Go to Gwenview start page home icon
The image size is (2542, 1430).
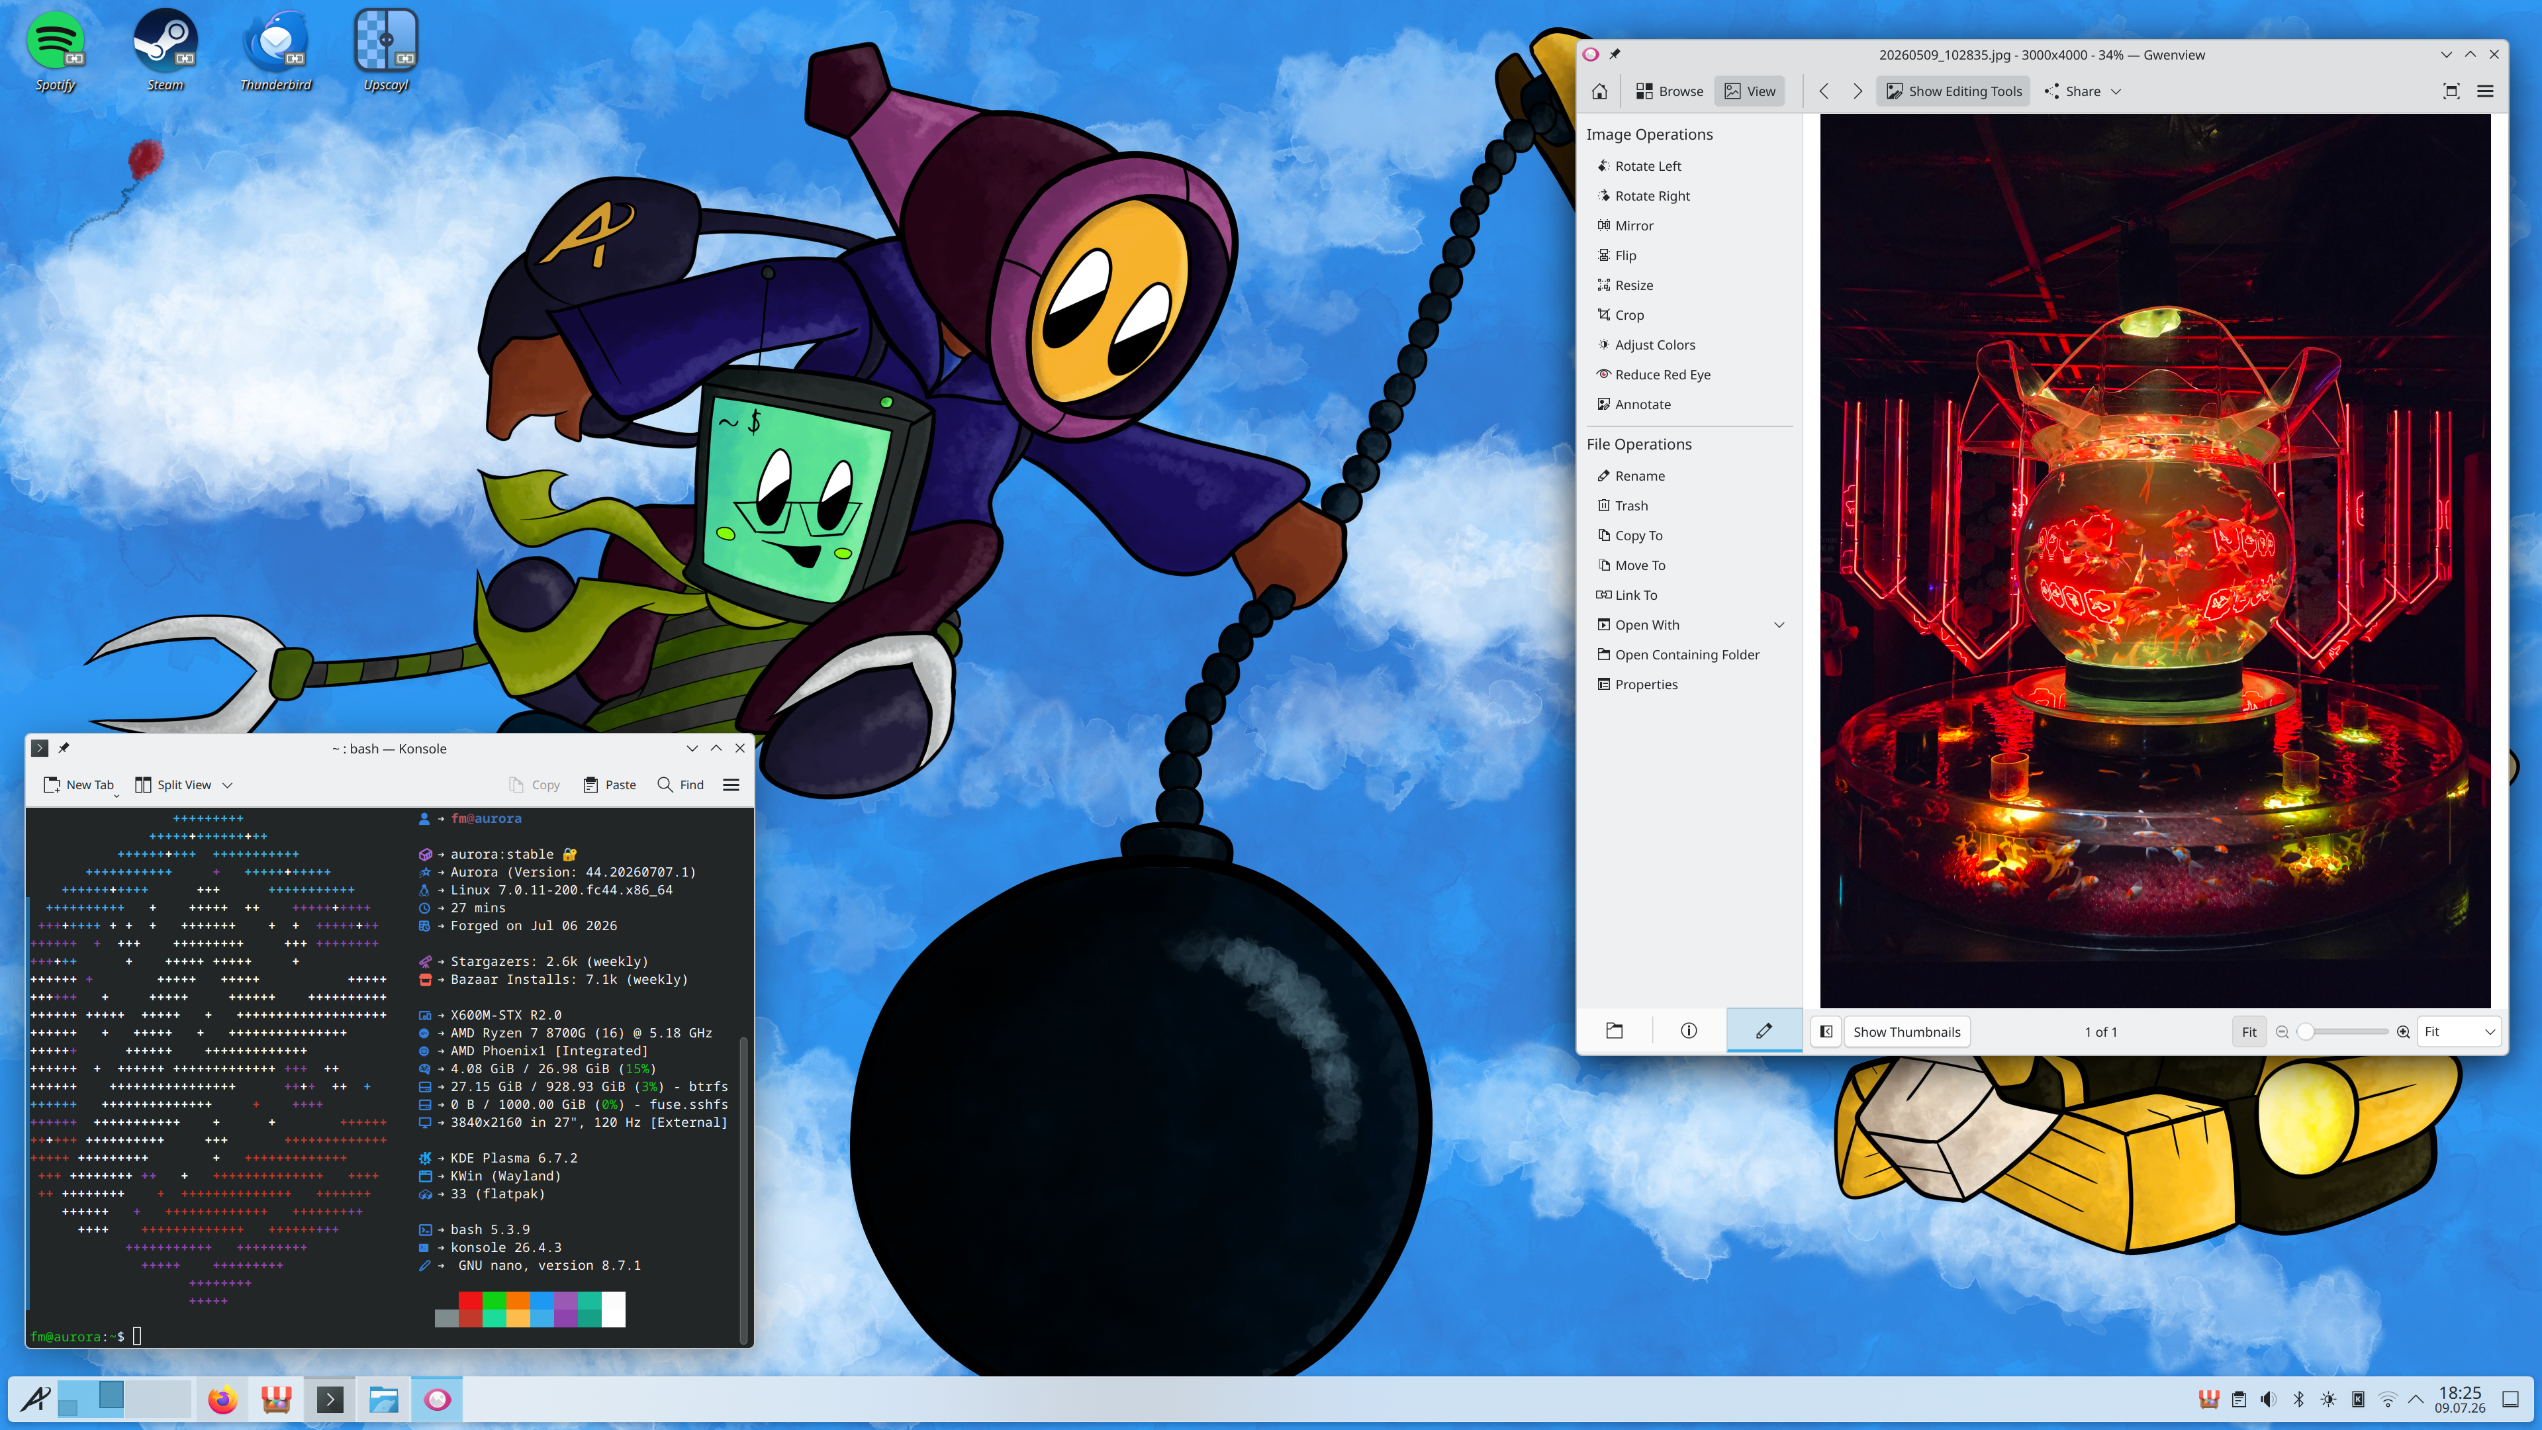pos(1599,91)
